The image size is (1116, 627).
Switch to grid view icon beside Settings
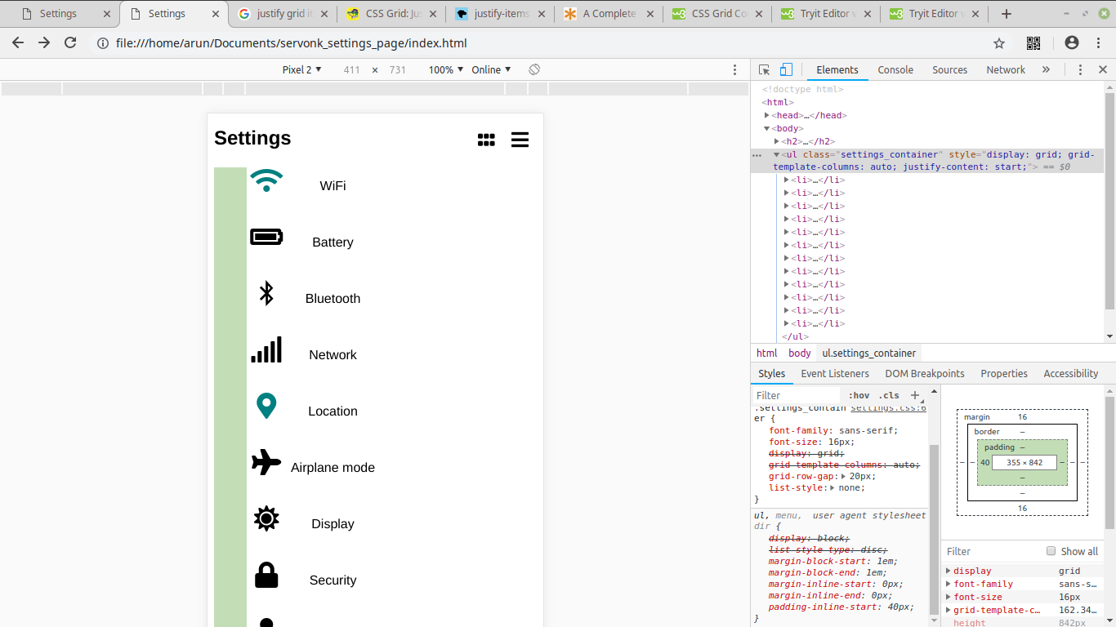(x=486, y=140)
